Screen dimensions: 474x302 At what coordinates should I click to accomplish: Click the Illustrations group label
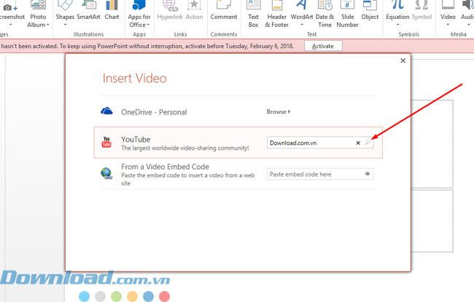click(x=88, y=34)
